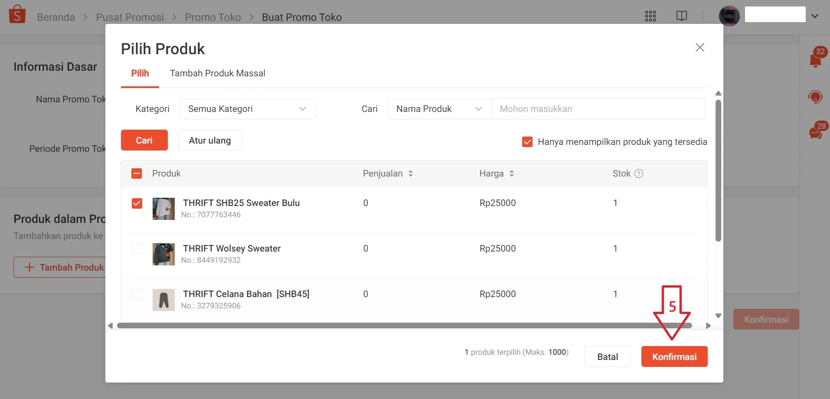Switch to Tambah Produk Massal tab
Image resolution: width=830 pixels, height=399 pixels.
pyautogui.click(x=217, y=73)
